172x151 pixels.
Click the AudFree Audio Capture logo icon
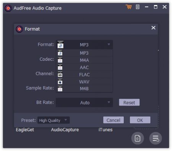(x=8, y=8)
